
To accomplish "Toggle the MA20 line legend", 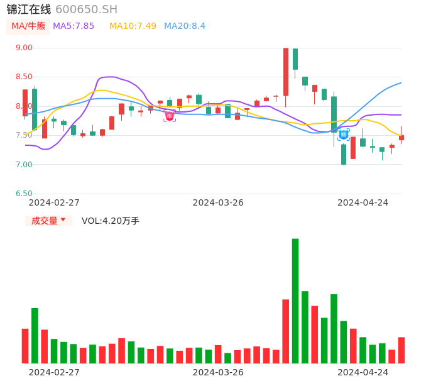I will [185, 26].
